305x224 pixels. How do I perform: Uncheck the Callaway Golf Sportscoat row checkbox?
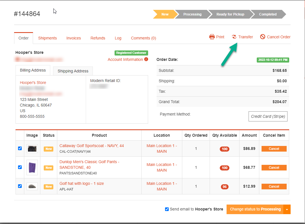[x=20, y=148]
